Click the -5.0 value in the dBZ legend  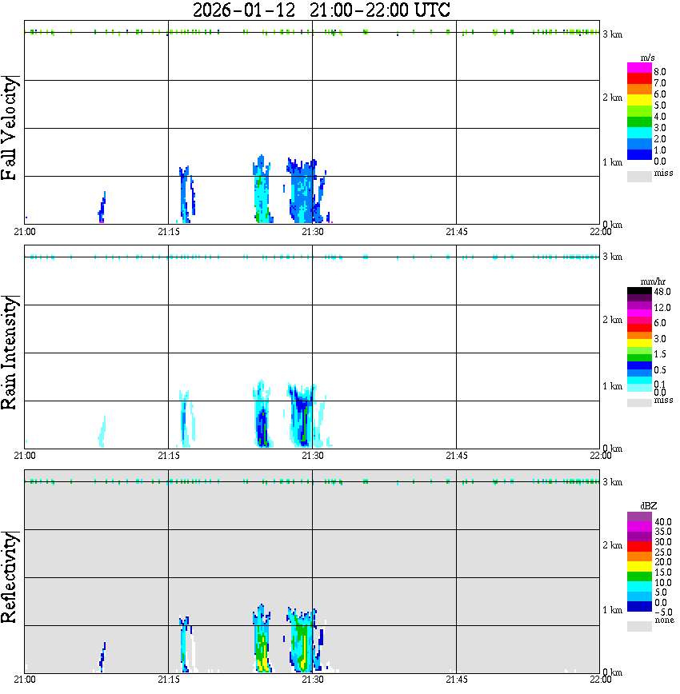[662, 612]
